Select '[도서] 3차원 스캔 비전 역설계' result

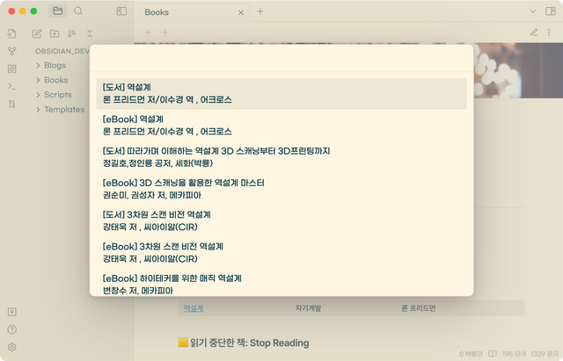(x=281, y=220)
